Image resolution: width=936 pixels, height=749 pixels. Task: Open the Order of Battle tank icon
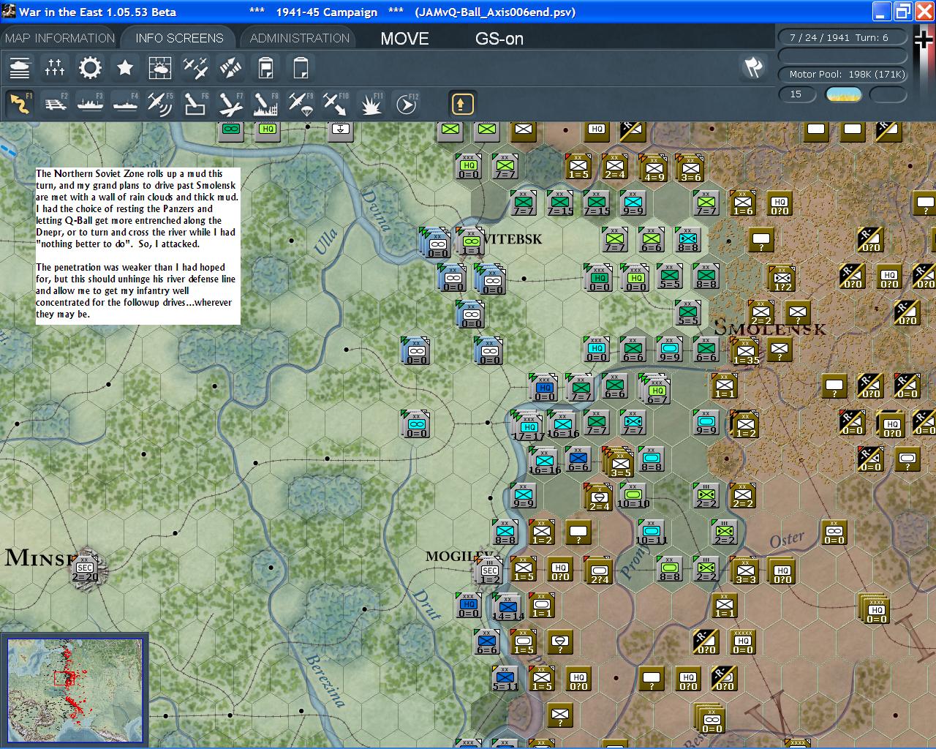(x=20, y=68)
